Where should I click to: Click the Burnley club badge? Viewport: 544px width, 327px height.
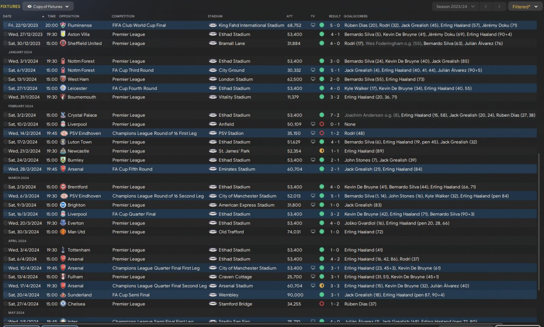tap(63, 160)
